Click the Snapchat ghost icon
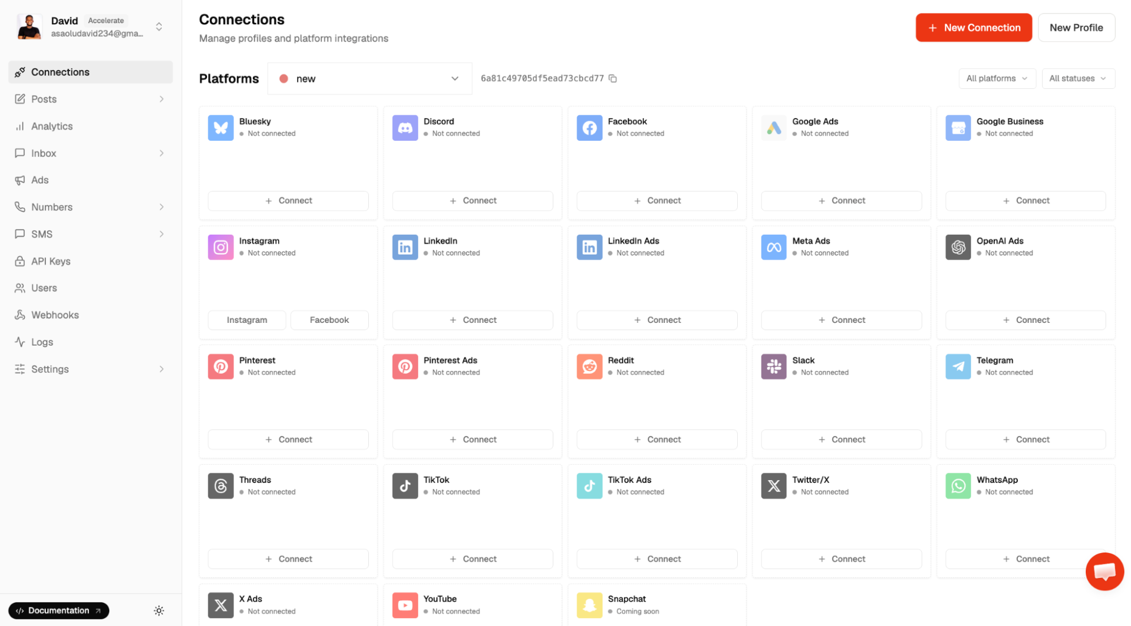The height and width of the screenshot is (626, 1131). (x=590, y=605)
